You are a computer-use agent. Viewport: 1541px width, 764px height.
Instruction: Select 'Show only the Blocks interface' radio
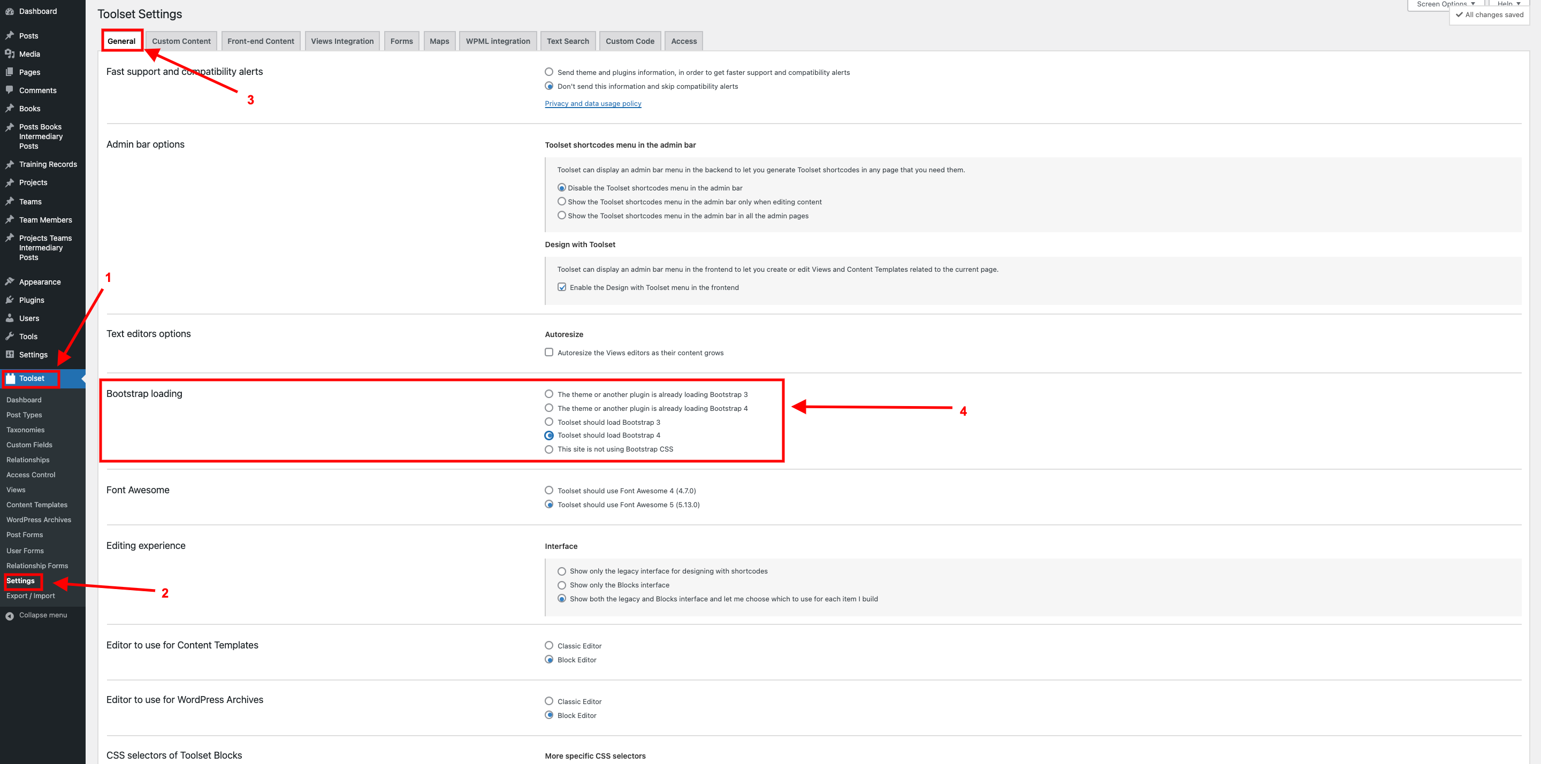point(562,585)
